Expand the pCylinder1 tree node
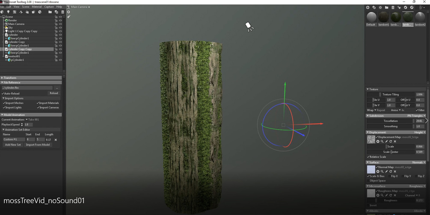 pyautogui.click(x=6, y=60)
